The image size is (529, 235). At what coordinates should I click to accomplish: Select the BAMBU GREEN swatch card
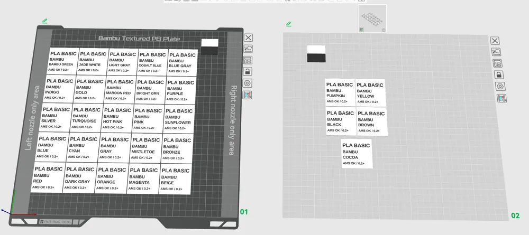coord(64,61)
